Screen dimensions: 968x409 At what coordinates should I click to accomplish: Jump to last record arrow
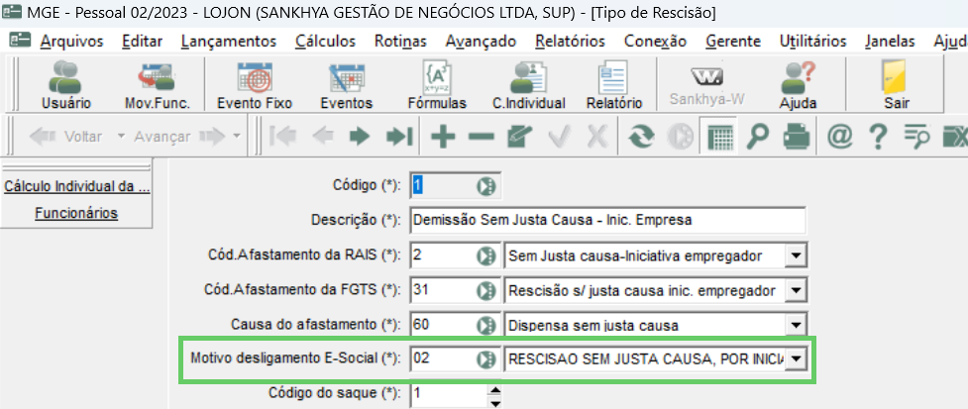coord(399,137)
